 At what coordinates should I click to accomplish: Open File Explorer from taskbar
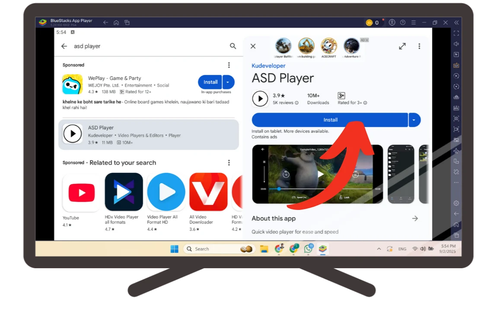[264, 249]
